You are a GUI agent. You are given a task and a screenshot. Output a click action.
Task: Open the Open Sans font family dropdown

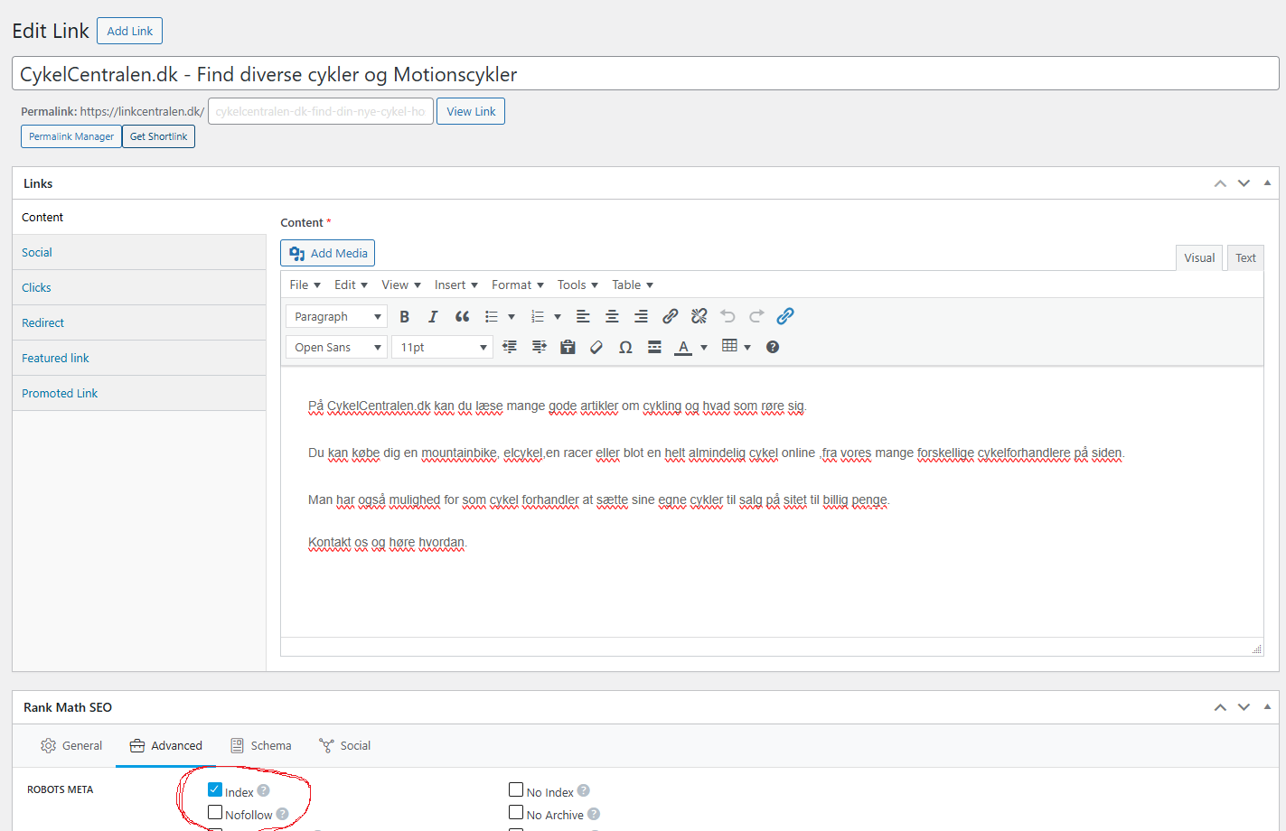[337, 348]
